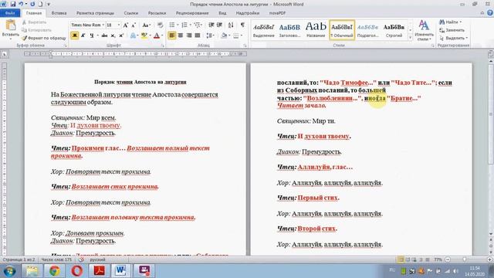494x278 pixels.
Task: Click the Copy (Копировать) command
Action: point(36,30)
